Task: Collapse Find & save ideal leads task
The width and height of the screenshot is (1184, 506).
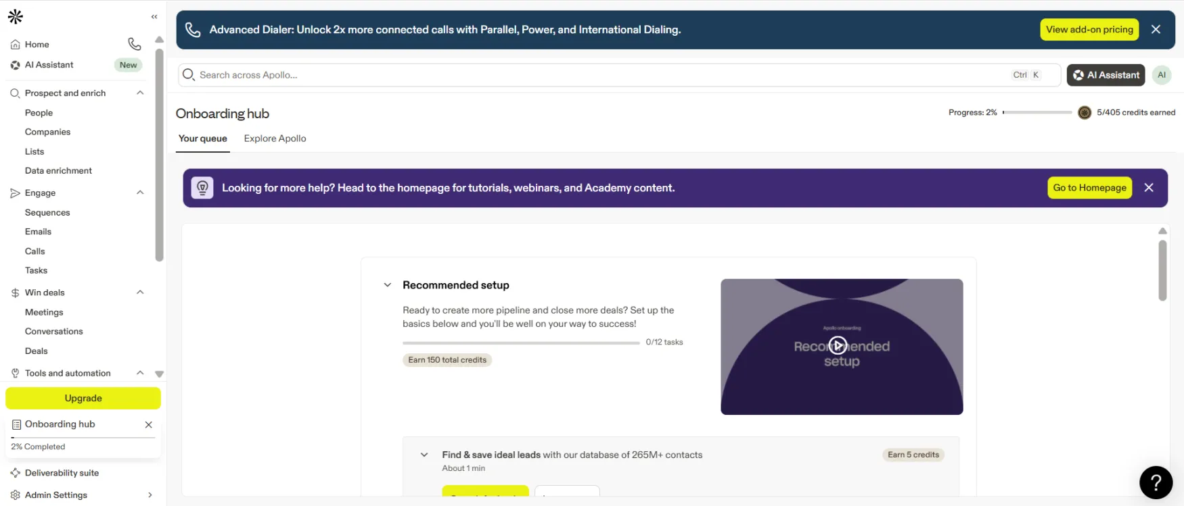Action: (424, 455)
